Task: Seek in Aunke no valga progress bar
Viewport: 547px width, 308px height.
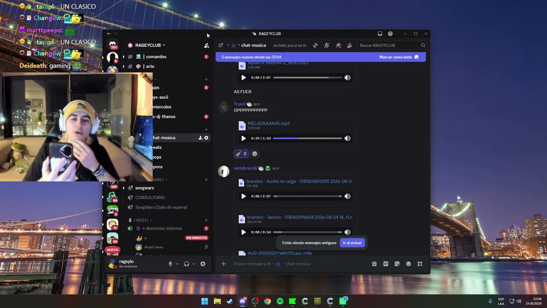Action: [x=307, y=196]
